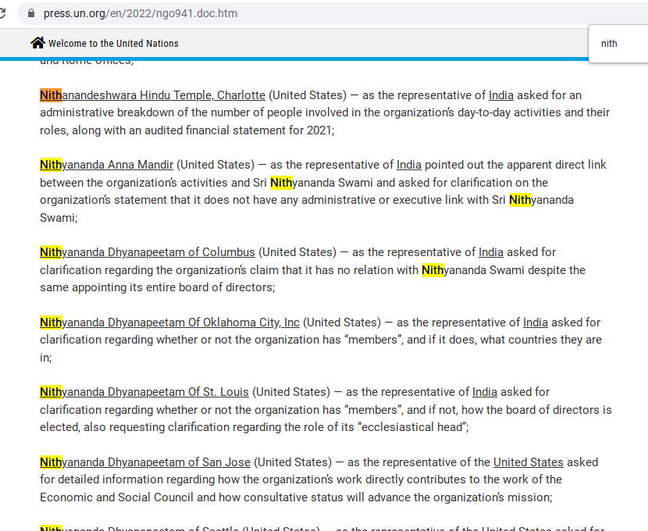Open India link in Anna Mandir paragraph
Image resolution: width=648 pixels, height=531 pixels.
click(409, 165)
